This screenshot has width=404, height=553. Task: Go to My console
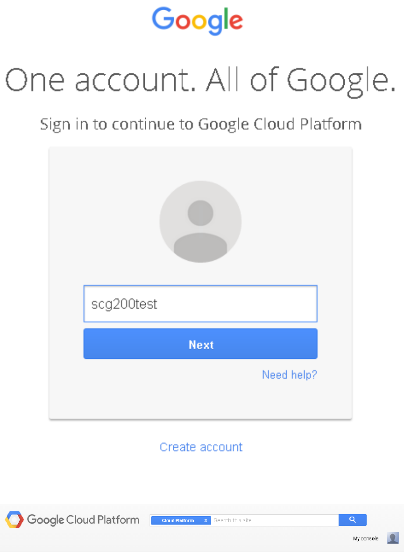point(366,539)
